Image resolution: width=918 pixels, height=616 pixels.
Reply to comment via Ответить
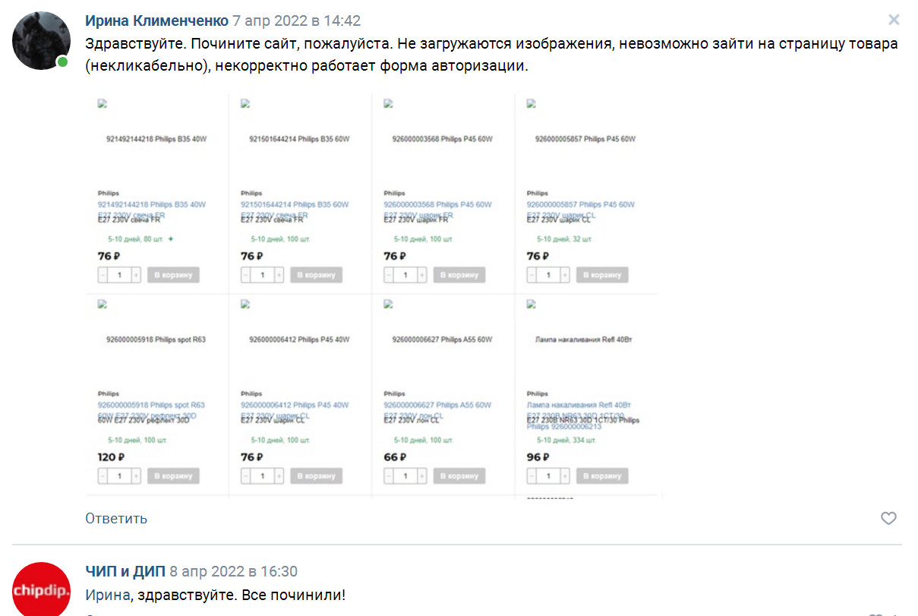pyautogui.click(x=116, y=519)
